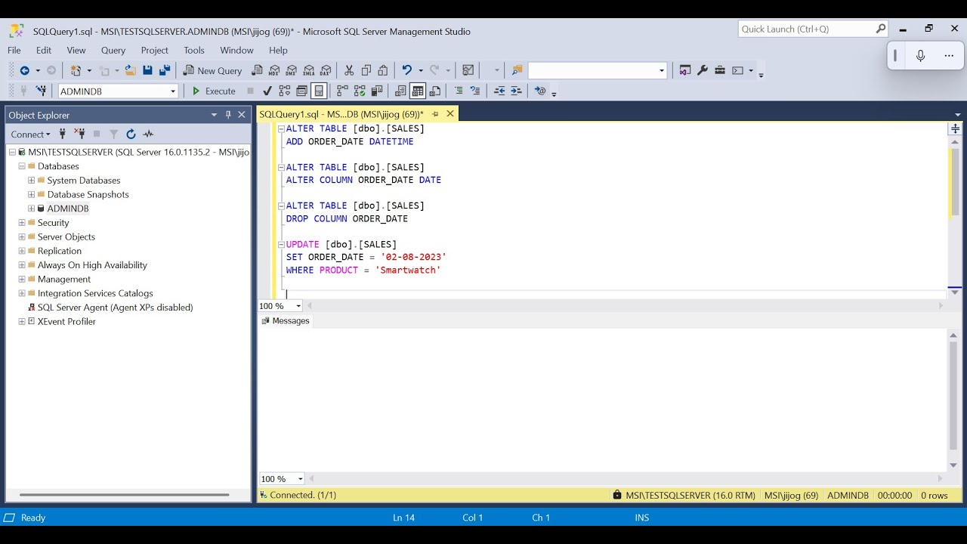Click the Activity Monitor icon
Screen dimensions: 967x544
[x=468, y=70]
